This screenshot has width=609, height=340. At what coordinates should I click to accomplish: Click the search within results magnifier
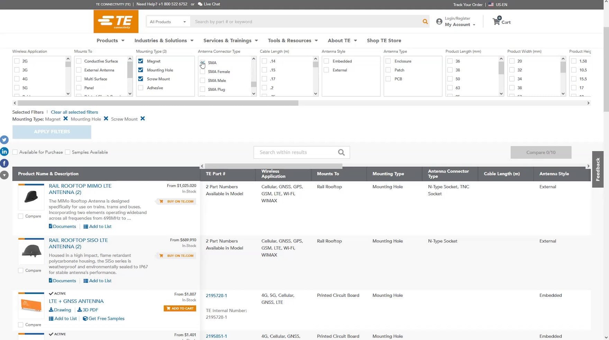(341, 152)
